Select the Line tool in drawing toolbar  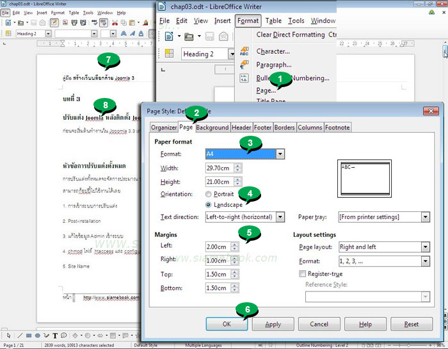point(20,336)
